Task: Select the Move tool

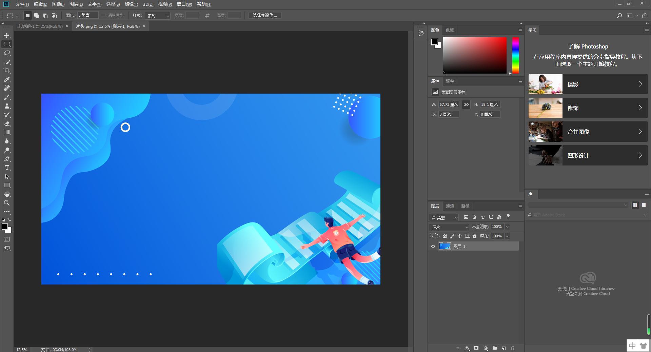Action: (x=7, y=35)
